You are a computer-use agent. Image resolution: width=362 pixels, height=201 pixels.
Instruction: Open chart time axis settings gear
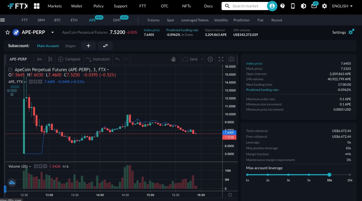tap(230, 195)
